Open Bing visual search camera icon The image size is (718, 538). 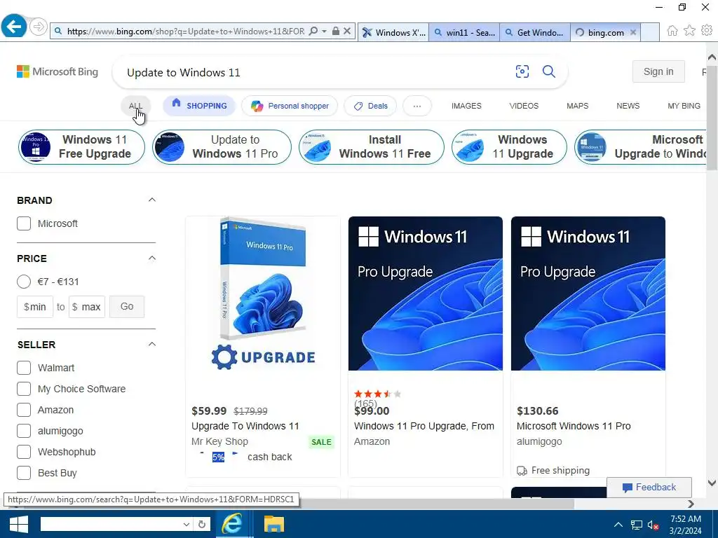(x=522, y=71)
